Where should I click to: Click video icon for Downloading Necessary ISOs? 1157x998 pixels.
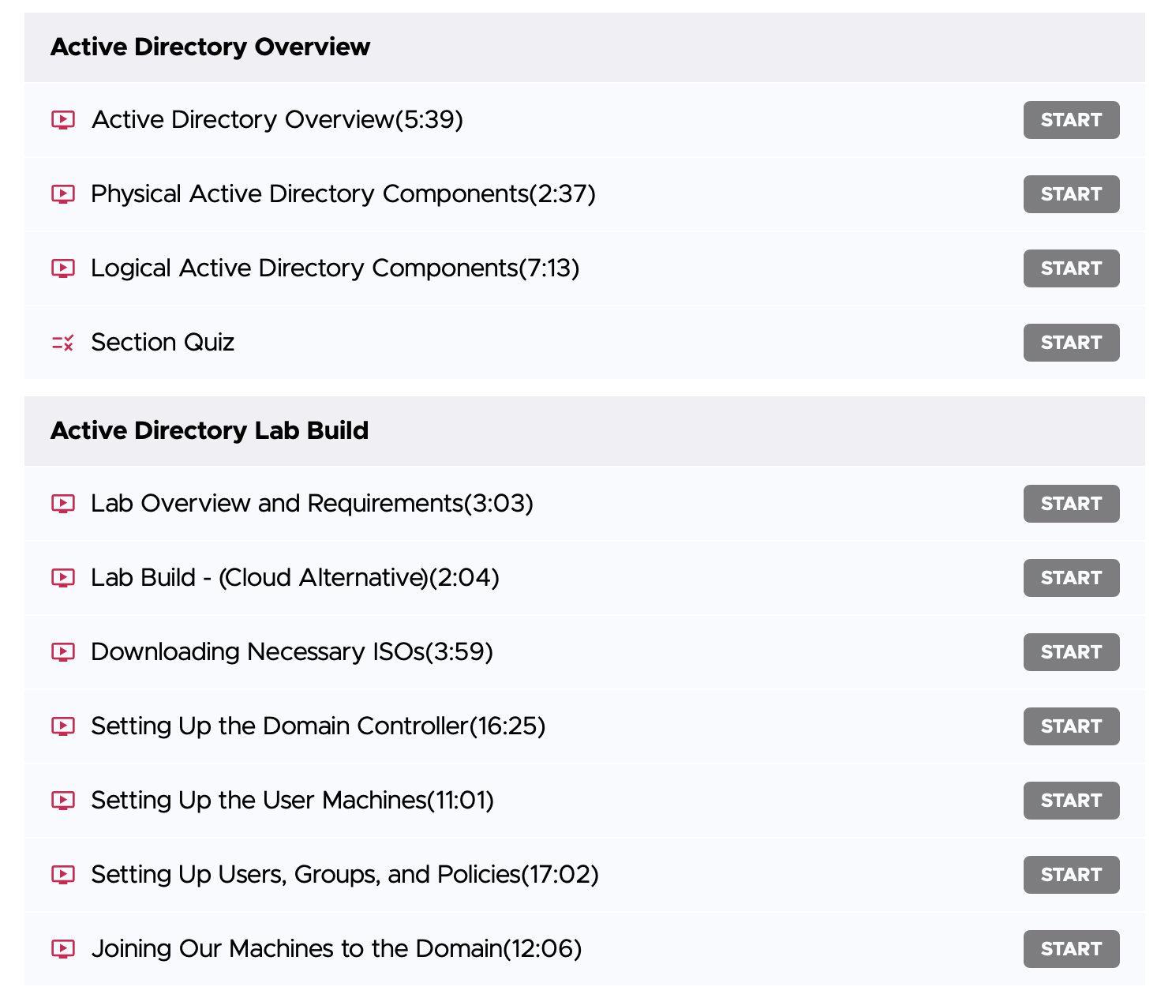[63, 652]
